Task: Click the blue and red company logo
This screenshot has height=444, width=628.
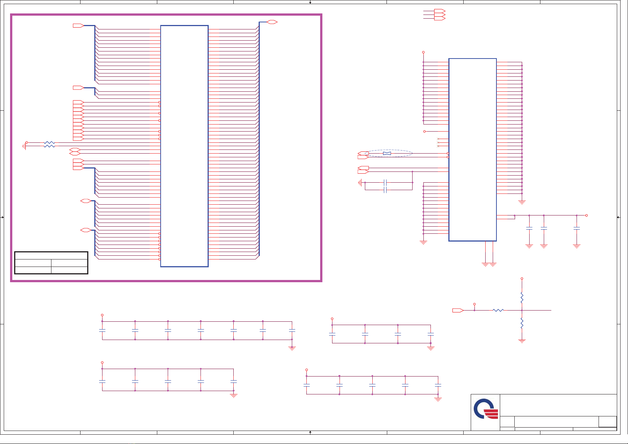Action: click(x=486, y=409)
